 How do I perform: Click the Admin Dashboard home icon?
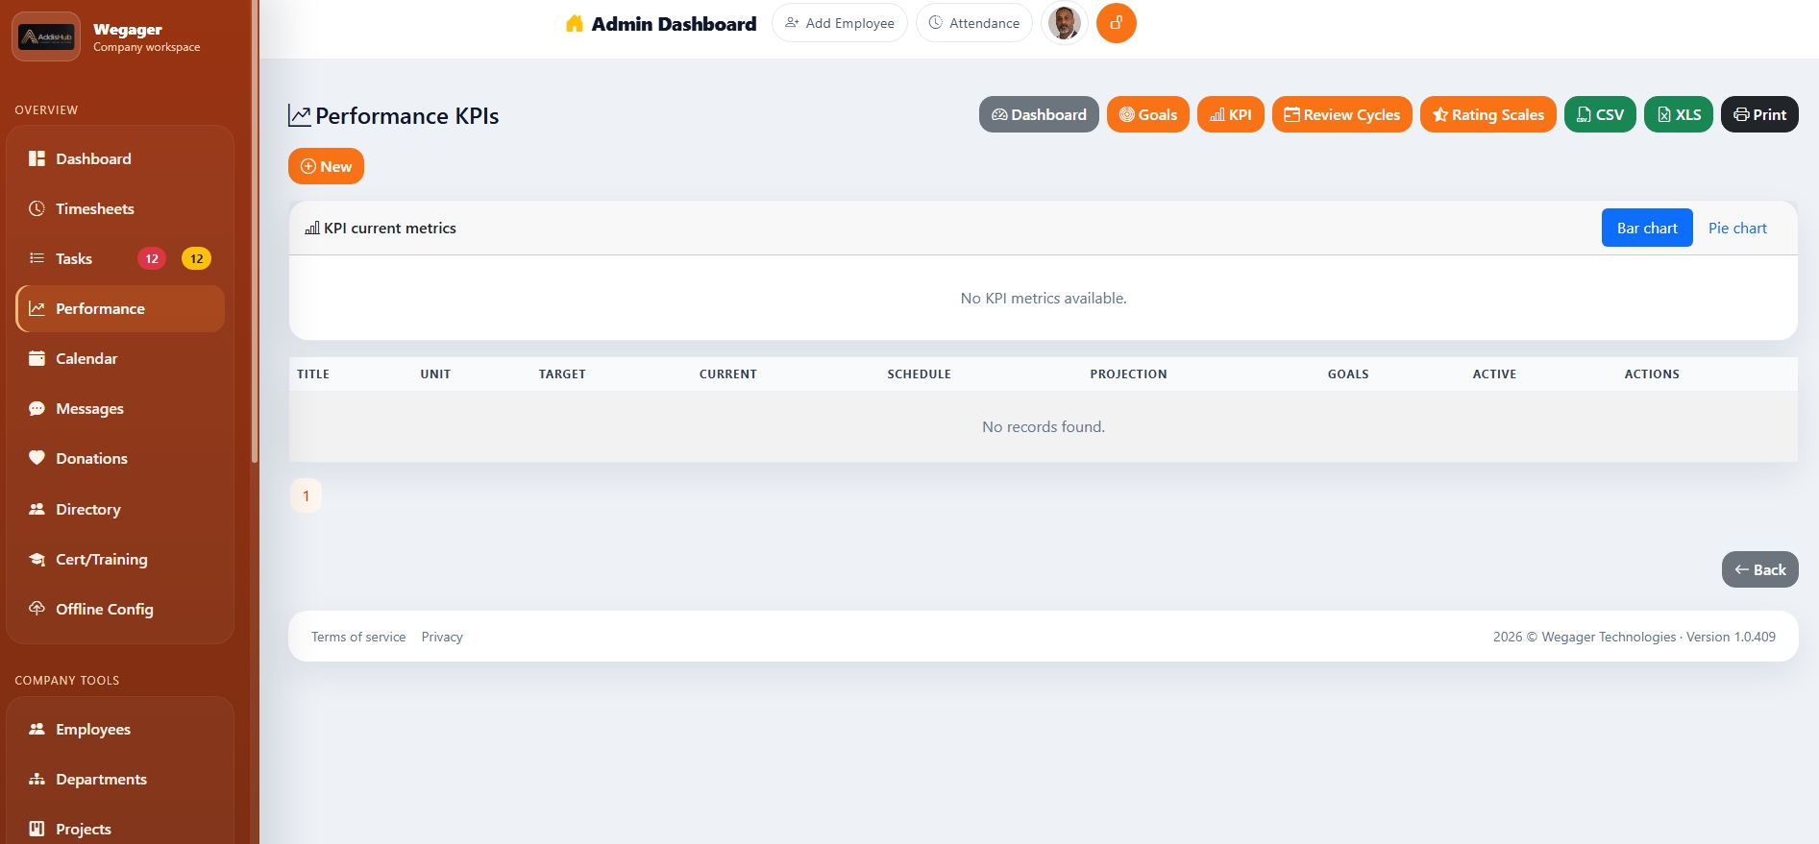[575, 23]
